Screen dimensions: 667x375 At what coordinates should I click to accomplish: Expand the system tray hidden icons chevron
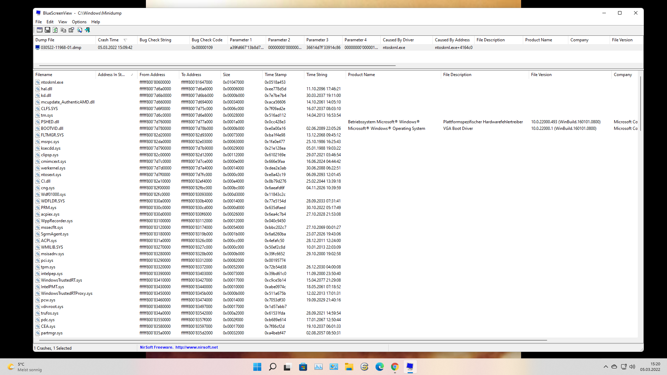(606, 367)
